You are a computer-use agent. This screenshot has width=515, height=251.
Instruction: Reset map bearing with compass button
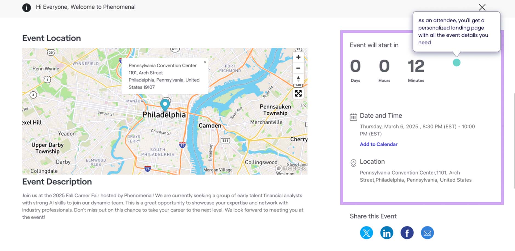coord(298,79)
